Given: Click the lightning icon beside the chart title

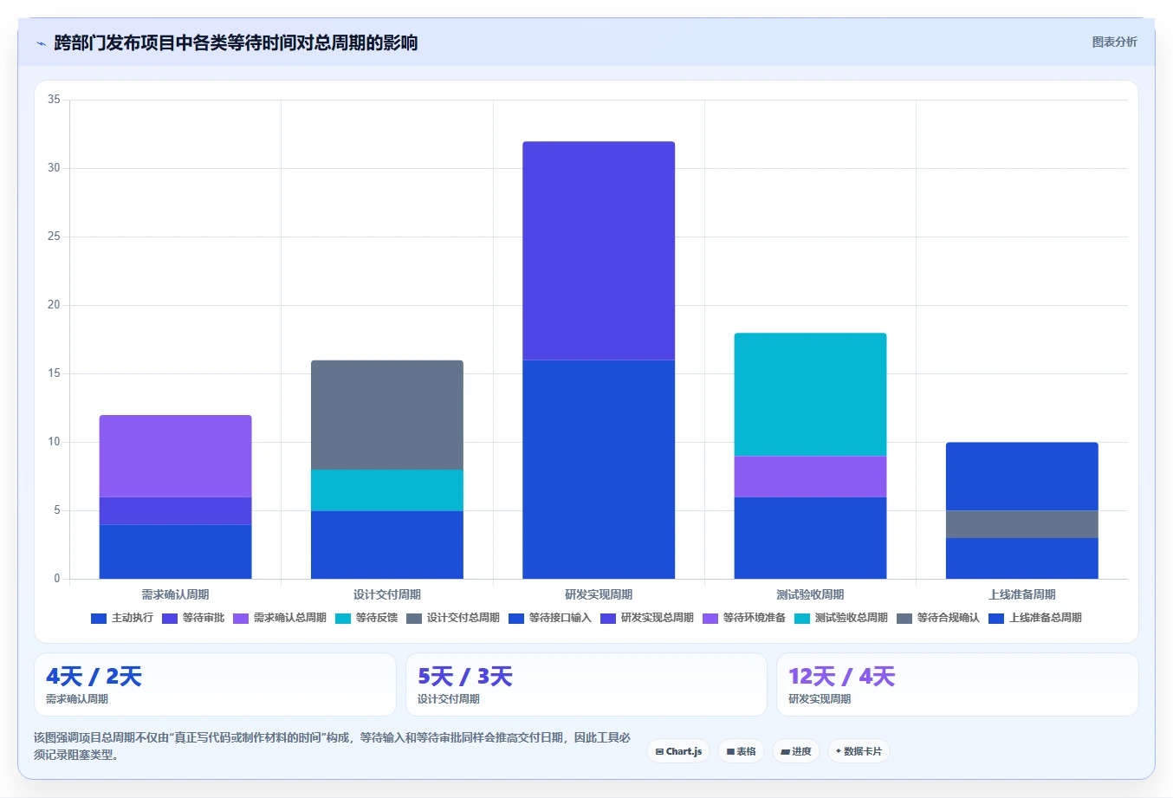Looking at the screenshot, I should coord(41,43).
